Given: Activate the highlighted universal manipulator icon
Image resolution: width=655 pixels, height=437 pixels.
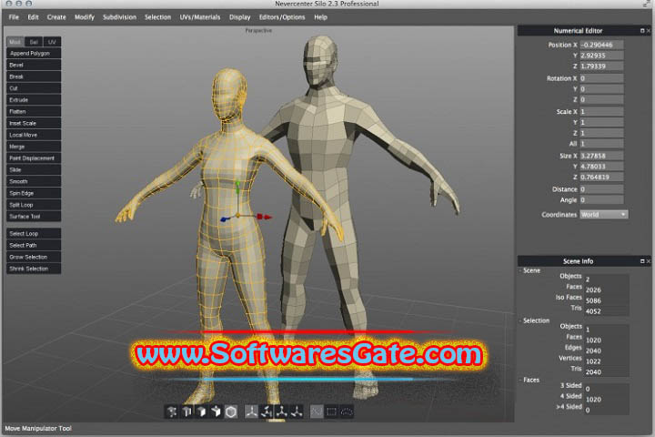Looking at the screenshot, I should click(x=251, y=412).
